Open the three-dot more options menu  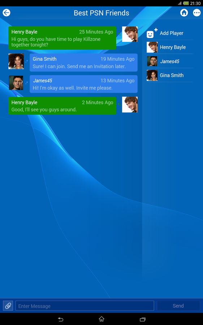tap(196, 13)
